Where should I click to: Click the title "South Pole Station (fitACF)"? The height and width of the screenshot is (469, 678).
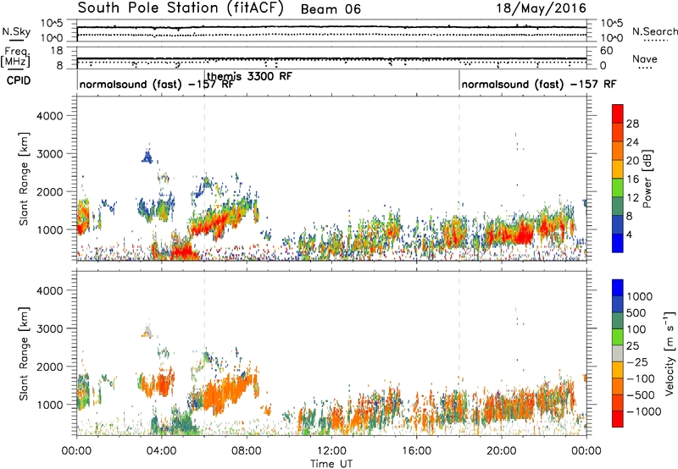pyautogui.click(x=181, y=8)
